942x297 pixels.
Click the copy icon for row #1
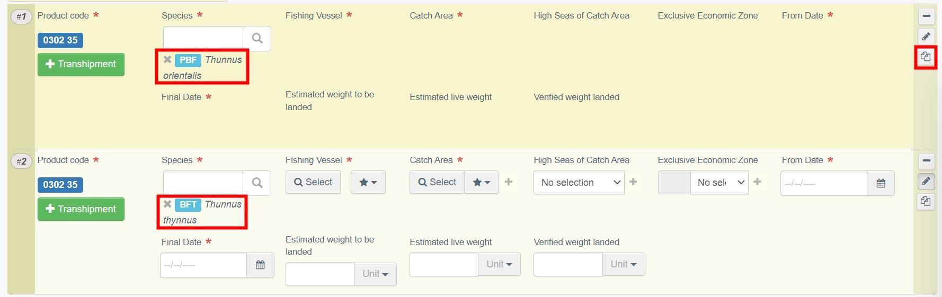(926, 57)
